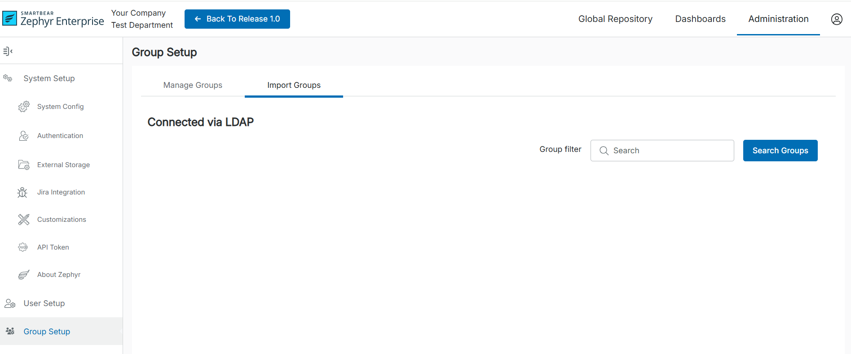Click the External Storage folder icon

click(x=24, y=165)
